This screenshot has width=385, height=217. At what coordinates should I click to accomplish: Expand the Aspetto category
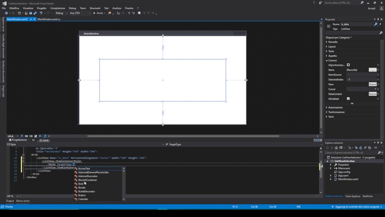[x=327, y=56]
